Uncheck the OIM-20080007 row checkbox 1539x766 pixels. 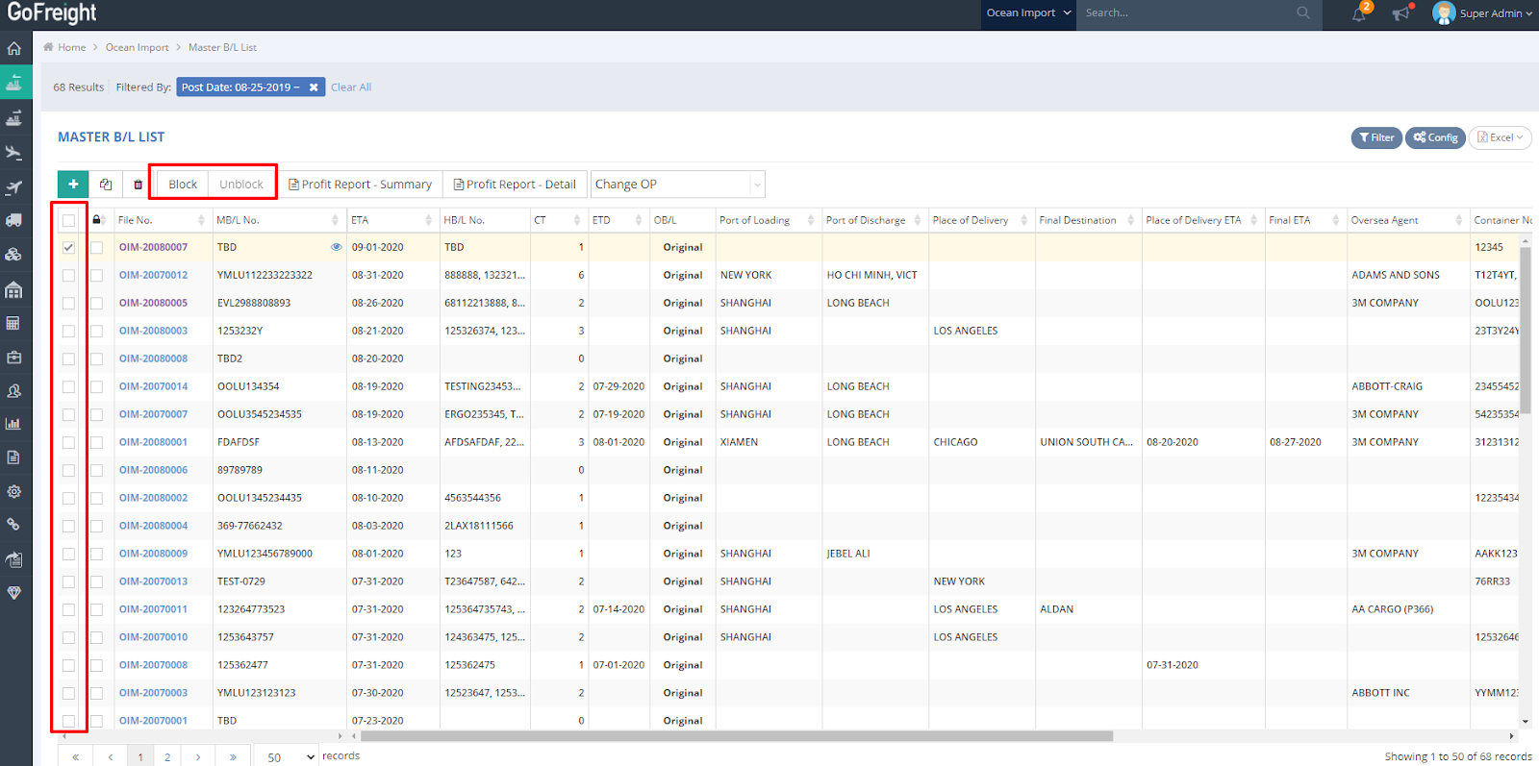(68, 247)
